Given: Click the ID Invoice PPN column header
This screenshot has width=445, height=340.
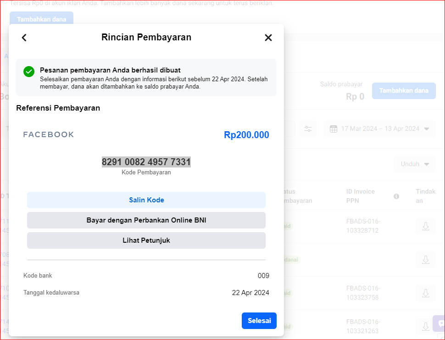Looking at the screenshot, I should 361,196.
